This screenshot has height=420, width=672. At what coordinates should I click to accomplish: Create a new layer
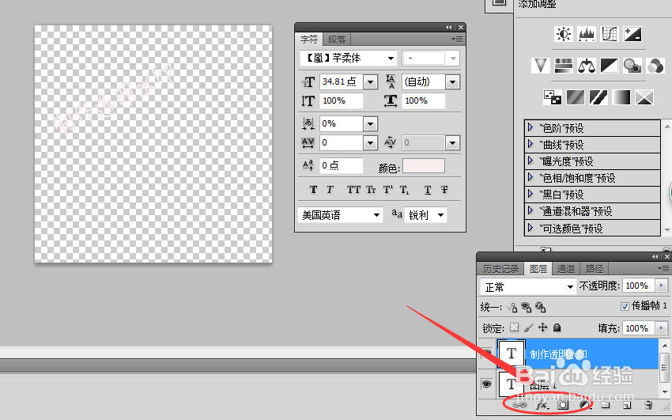[x=627, y=404]
